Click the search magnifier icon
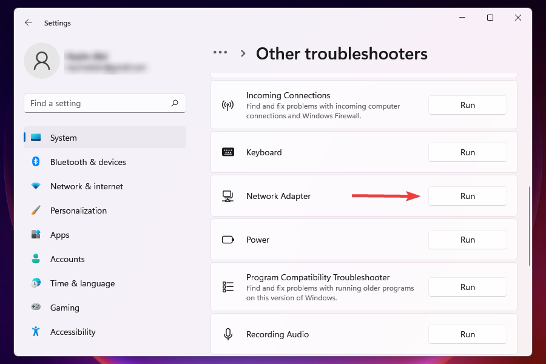The height and width of the screenshot is (364, 546). pos(175,103)
